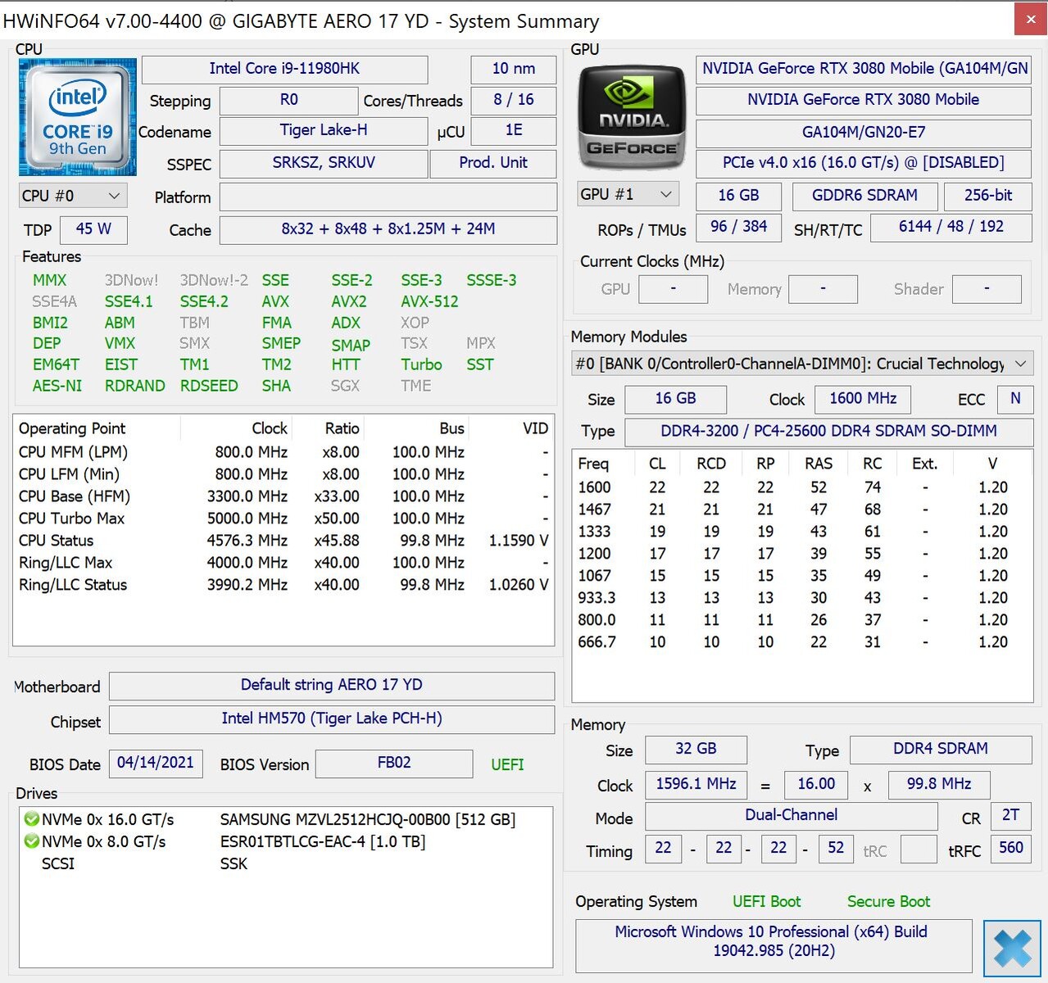Click the empty tRC timing field
Viewport: 1048px width, 983px height.
point(919,849)
